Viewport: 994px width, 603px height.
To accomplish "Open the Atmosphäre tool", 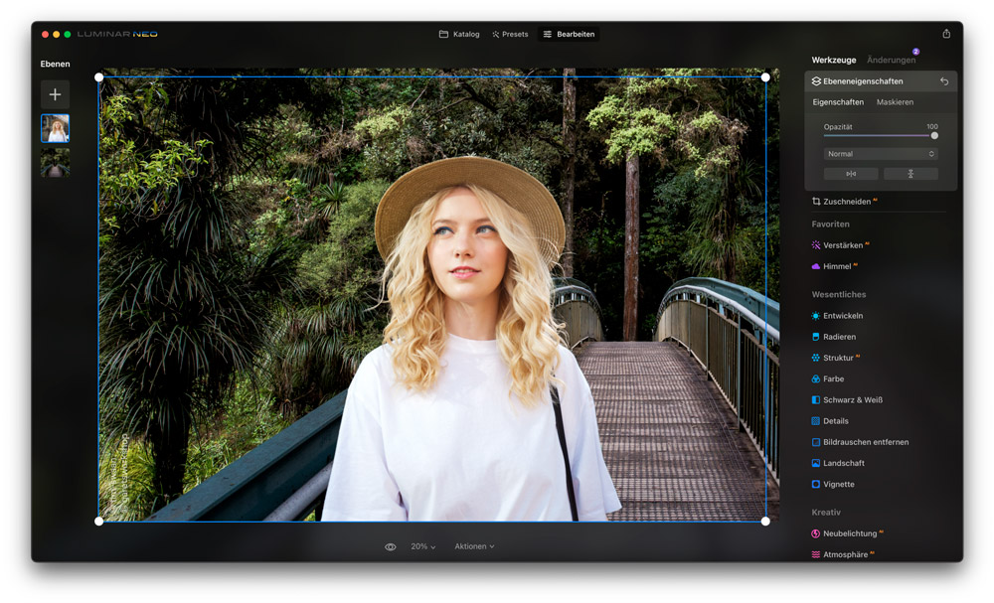I will pos(843,555).
